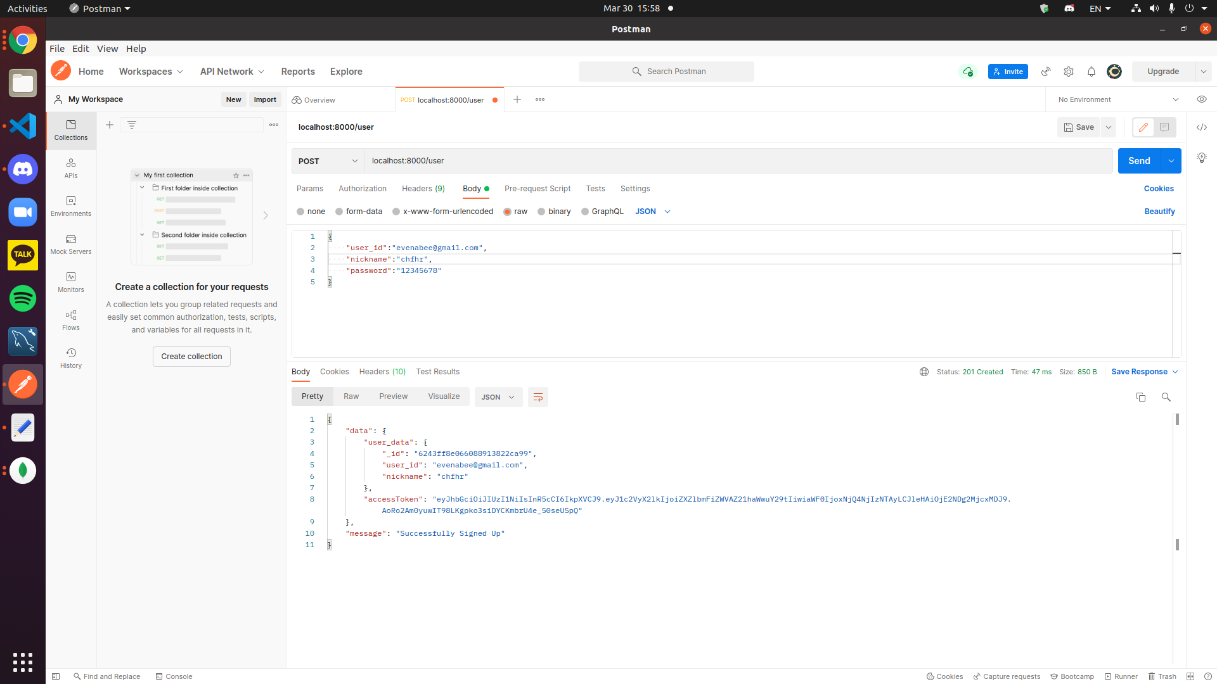Click the request URL input field
Image resolution: width=1217 pixels, height=684 pixels.
738,161
